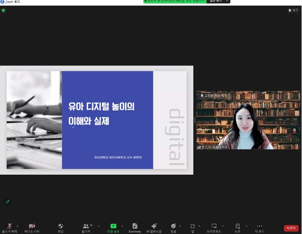Open the 앱 apps icon

click(x=193, y=226)
